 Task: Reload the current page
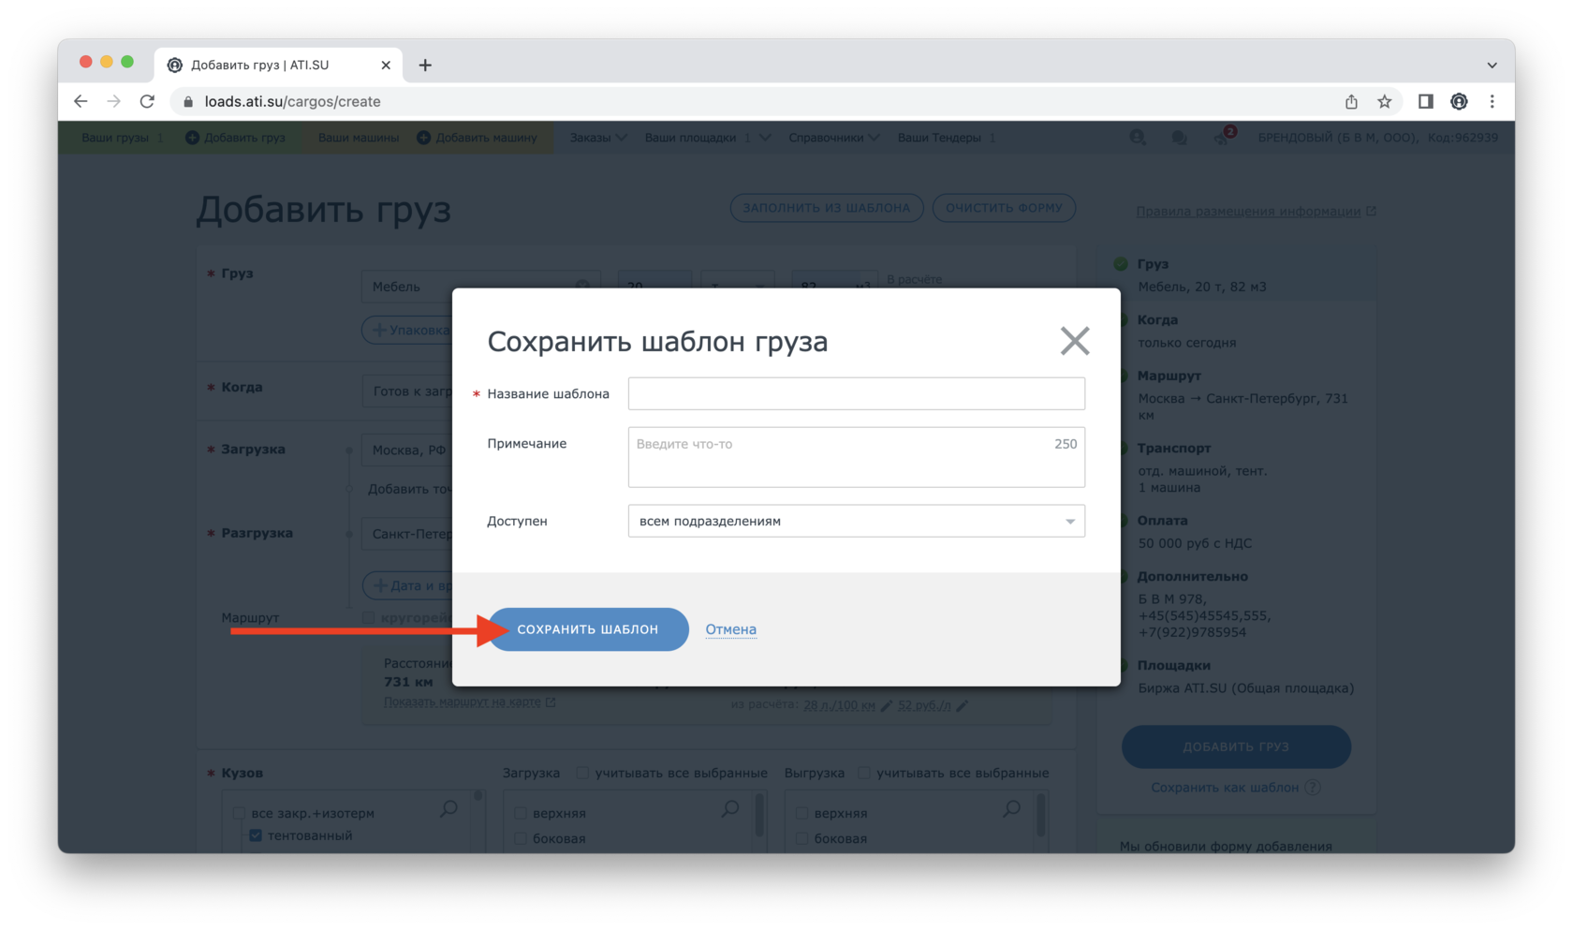(x=147, y=101)
